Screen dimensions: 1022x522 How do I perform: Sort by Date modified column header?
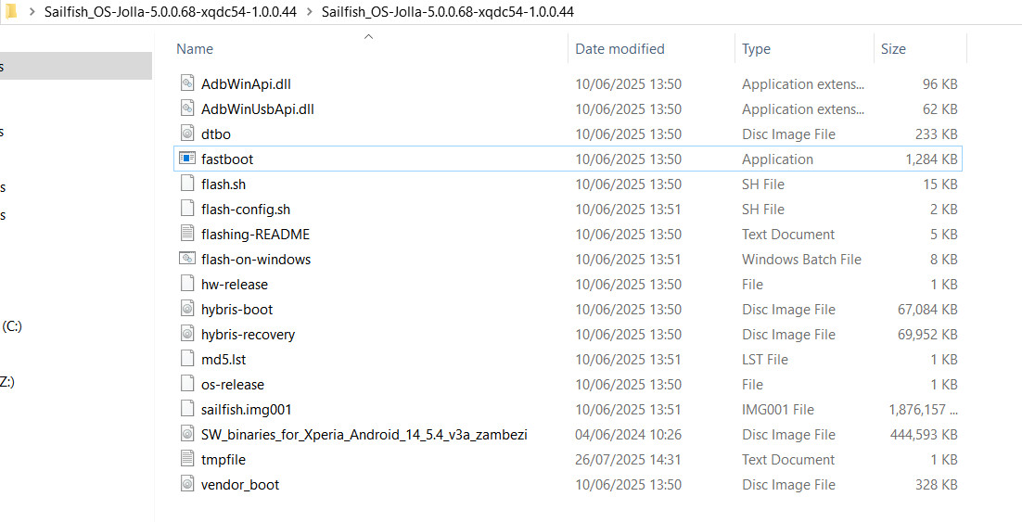pos(620,49)
